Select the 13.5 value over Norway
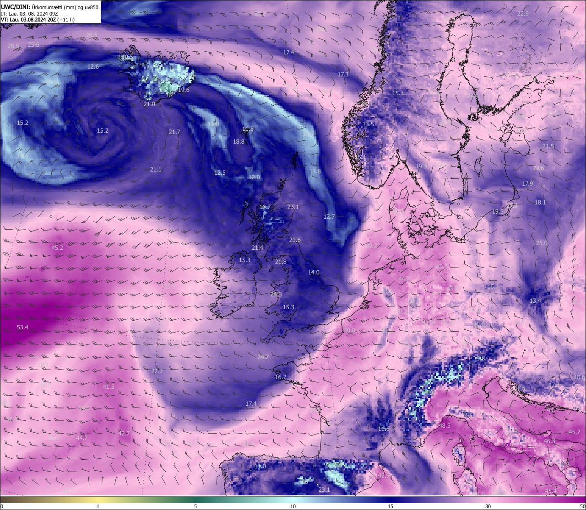The width and height of the screenshot is (586, 510). [368, 124]
